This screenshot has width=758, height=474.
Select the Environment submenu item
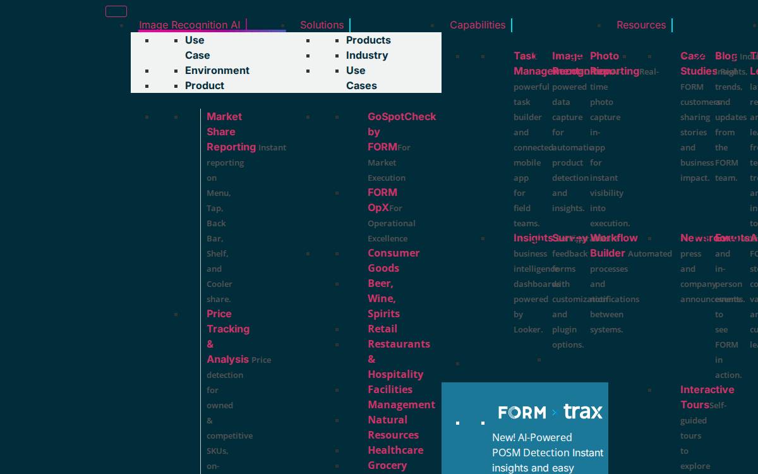point(217,70)
